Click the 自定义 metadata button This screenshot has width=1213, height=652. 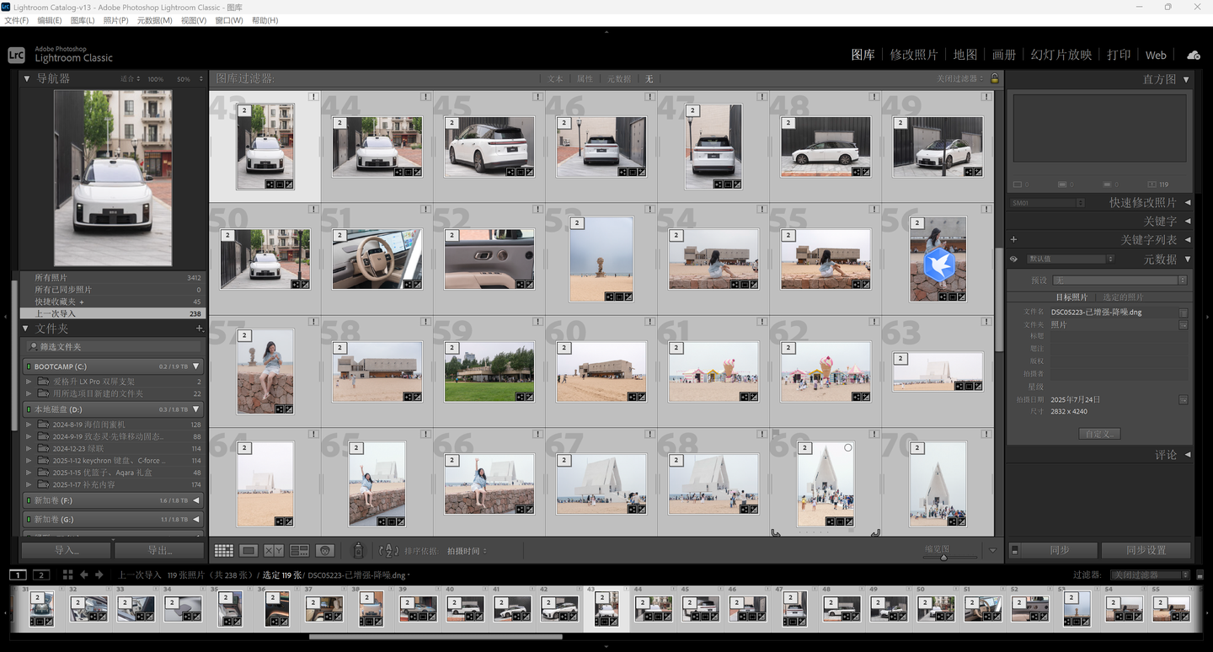[x=1099, y=434]
